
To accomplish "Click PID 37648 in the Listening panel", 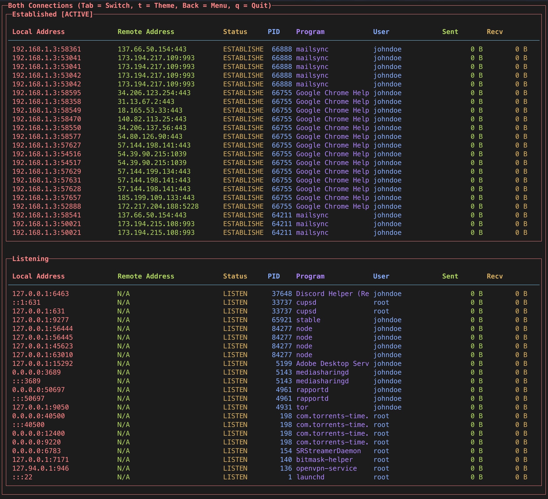I will pos(282,294).
